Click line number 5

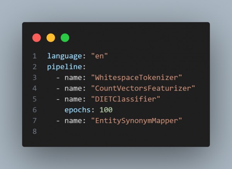pyautogui.click(x=35, y=99)
